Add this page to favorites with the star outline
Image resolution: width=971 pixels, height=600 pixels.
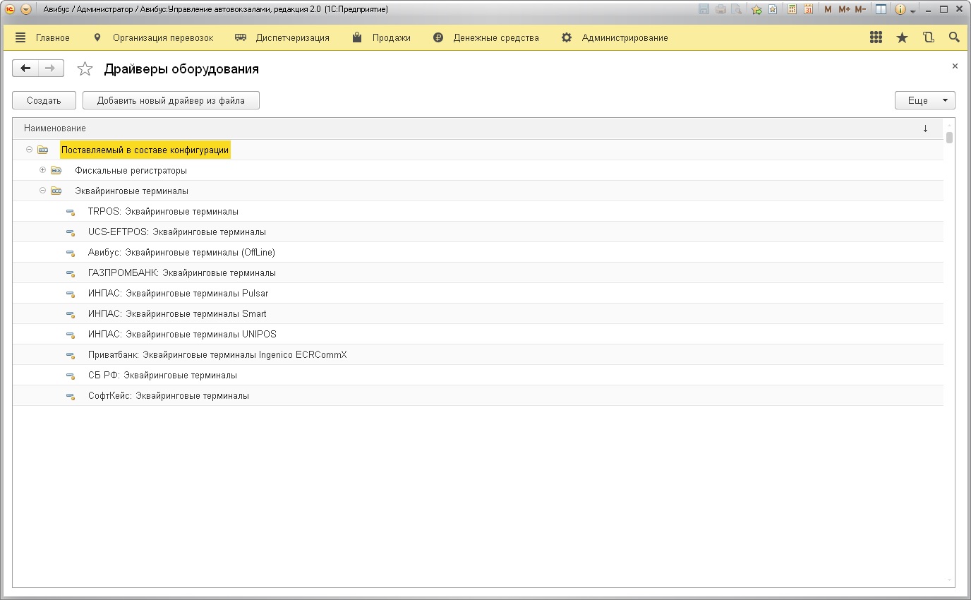[x=85, y=69]
